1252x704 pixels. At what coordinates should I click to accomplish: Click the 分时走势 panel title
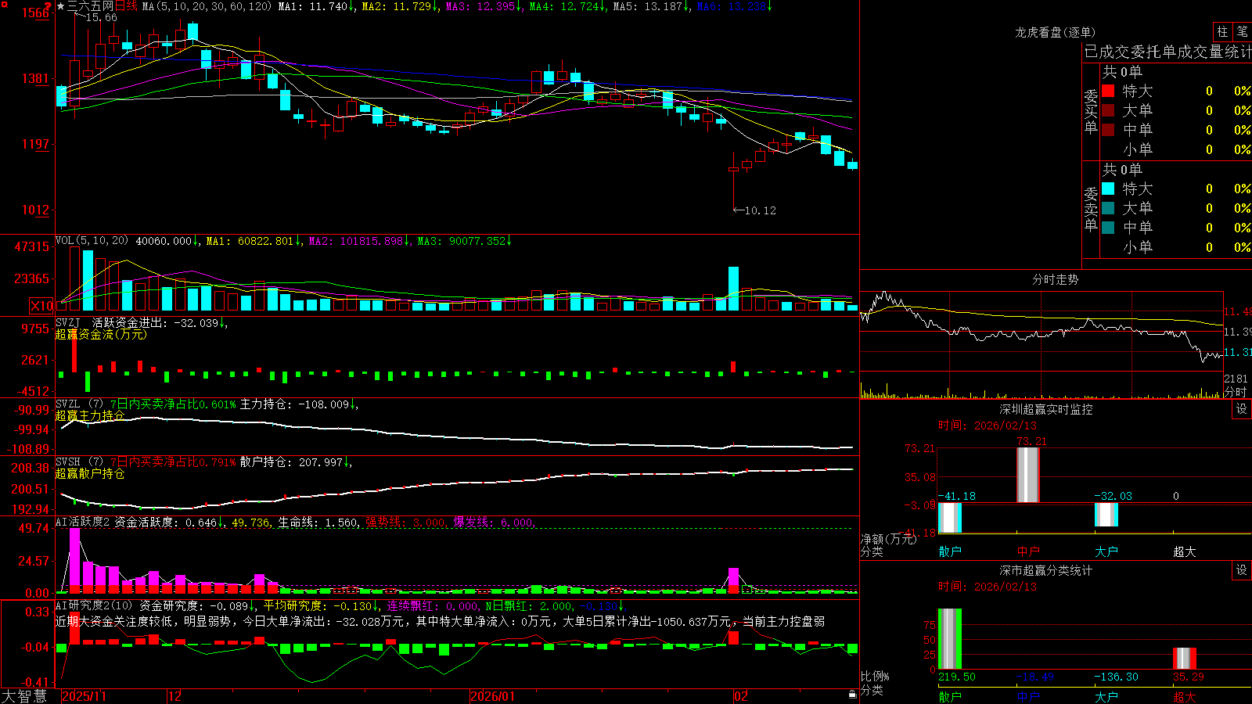click(1056, 279)
